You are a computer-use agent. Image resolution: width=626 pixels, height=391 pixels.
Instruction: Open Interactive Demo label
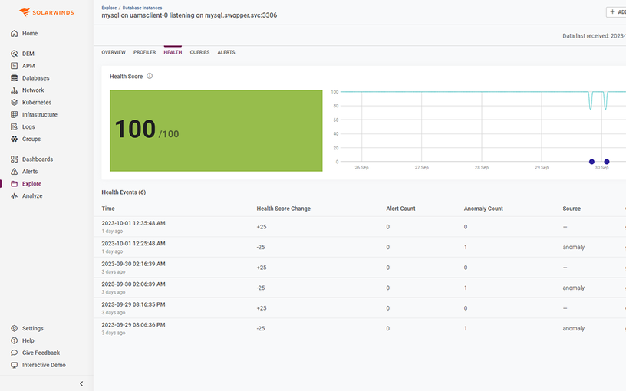pos(44,365)
